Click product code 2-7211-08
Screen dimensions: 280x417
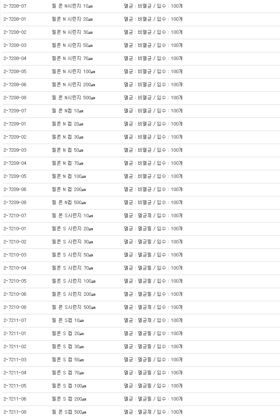click(x=15, y=412)
